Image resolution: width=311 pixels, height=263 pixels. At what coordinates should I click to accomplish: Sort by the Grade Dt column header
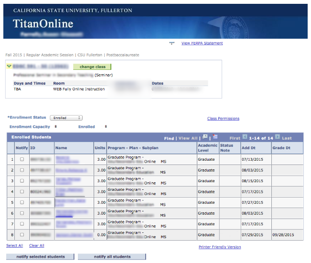pos(281,148)
